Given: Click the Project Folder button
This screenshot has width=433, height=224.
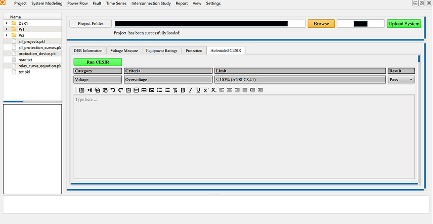Looking at the screenshot, I should [x=91, y=24].
